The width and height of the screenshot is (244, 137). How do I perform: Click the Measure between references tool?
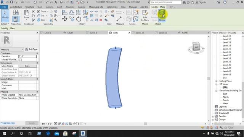119,19
